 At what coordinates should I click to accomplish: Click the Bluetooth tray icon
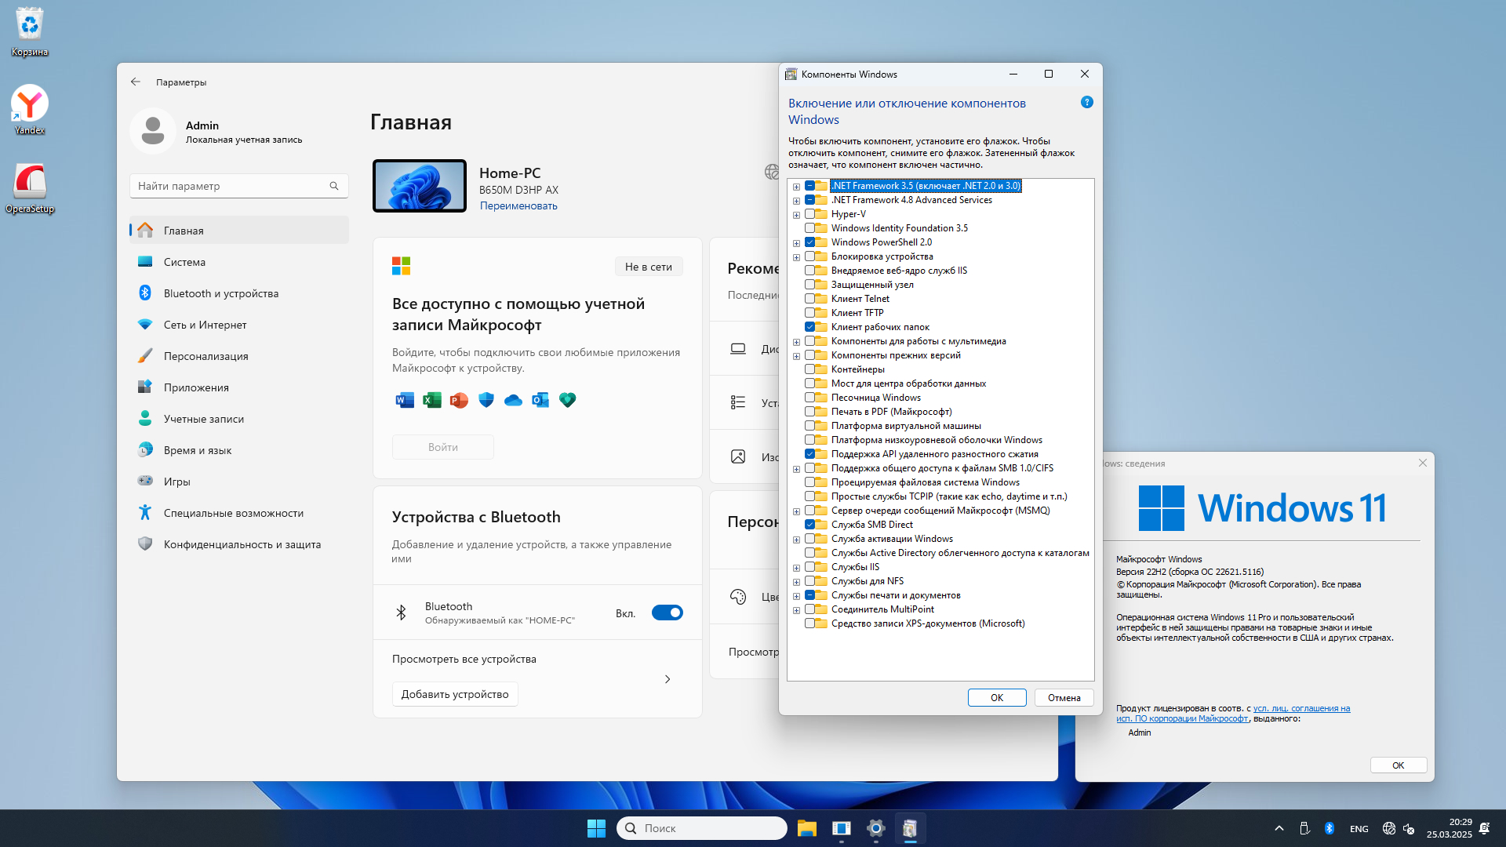click(x=1329, y=828)
